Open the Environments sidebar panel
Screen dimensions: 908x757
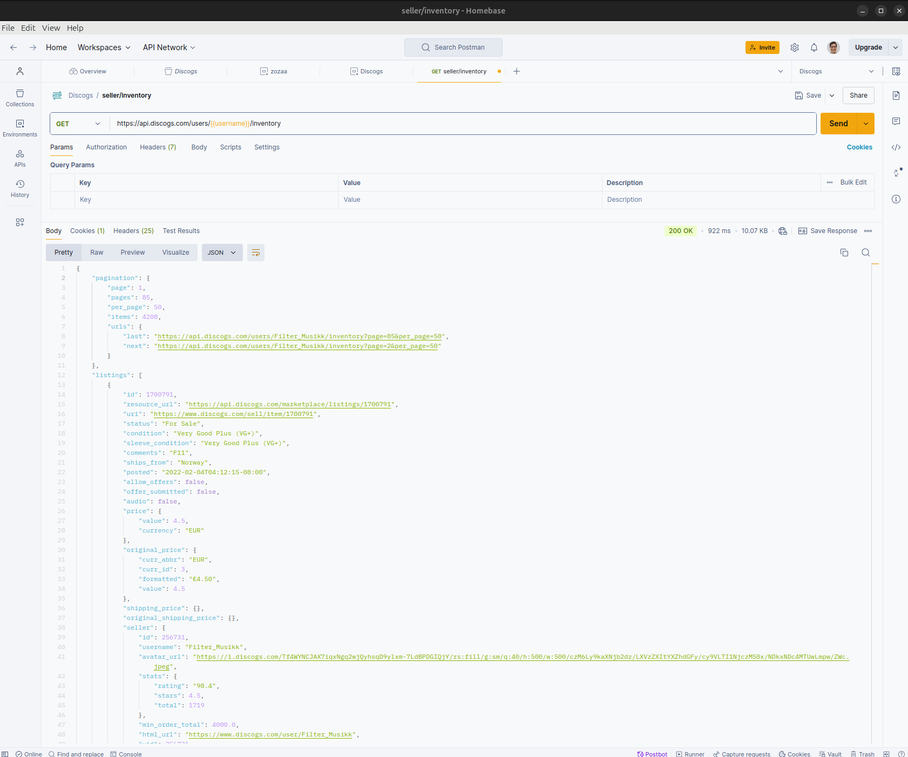pyautogui.click(x=20, y=128)
